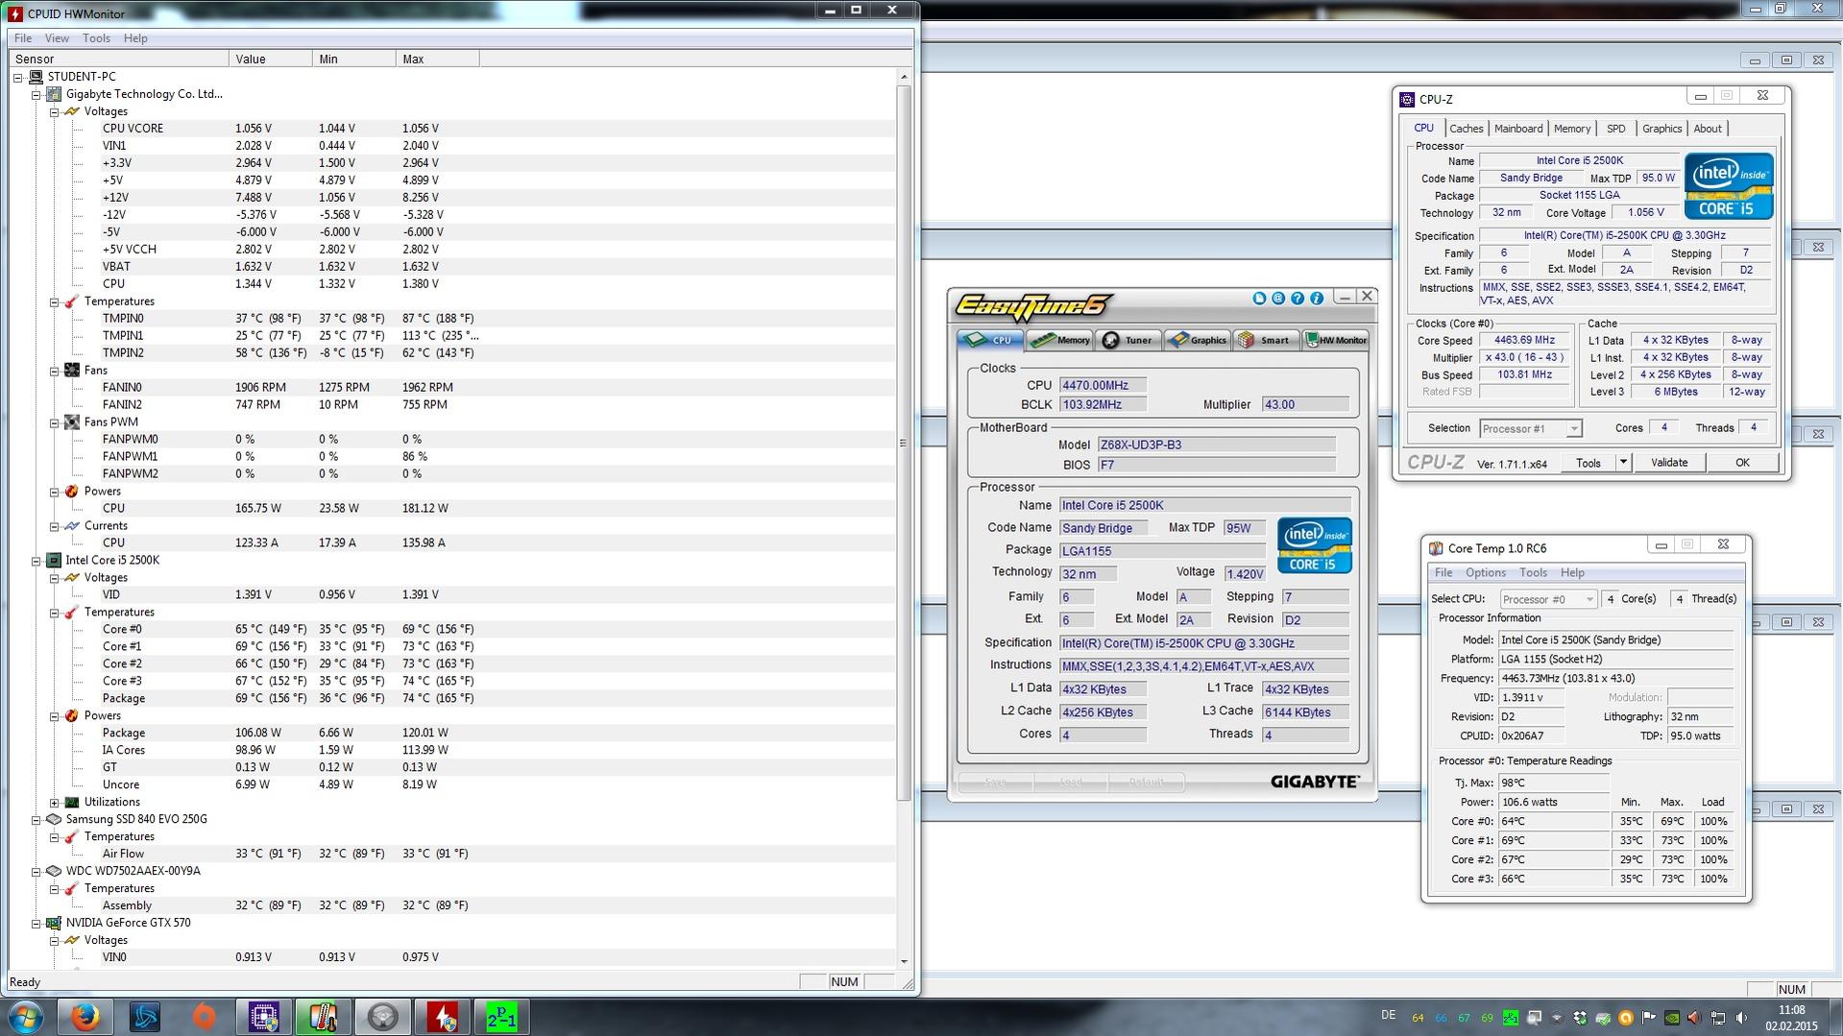The height and width of the screenshot is (1036, 1843).
Task: Click the orange circular tray icon
Action: [x=1626, y=1018]
